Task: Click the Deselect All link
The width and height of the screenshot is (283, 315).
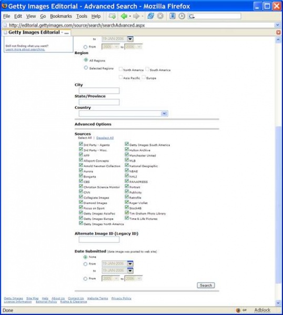Action: (x=105, y=138)
